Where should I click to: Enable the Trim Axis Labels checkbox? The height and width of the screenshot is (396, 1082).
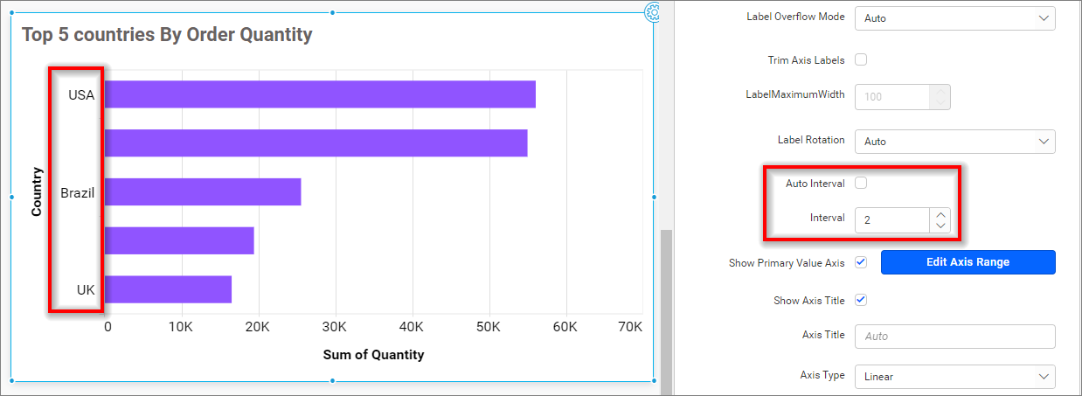(x=861, y=60)
